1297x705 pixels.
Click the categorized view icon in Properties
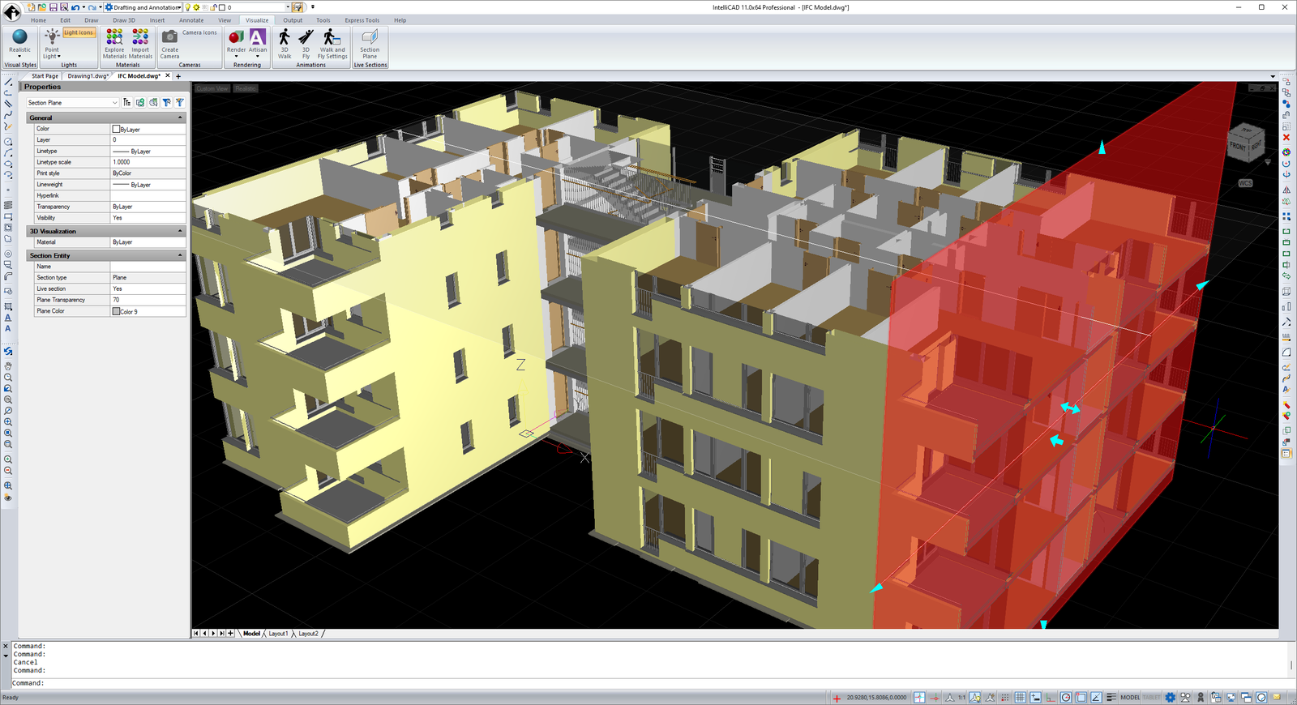pos(127,103)
